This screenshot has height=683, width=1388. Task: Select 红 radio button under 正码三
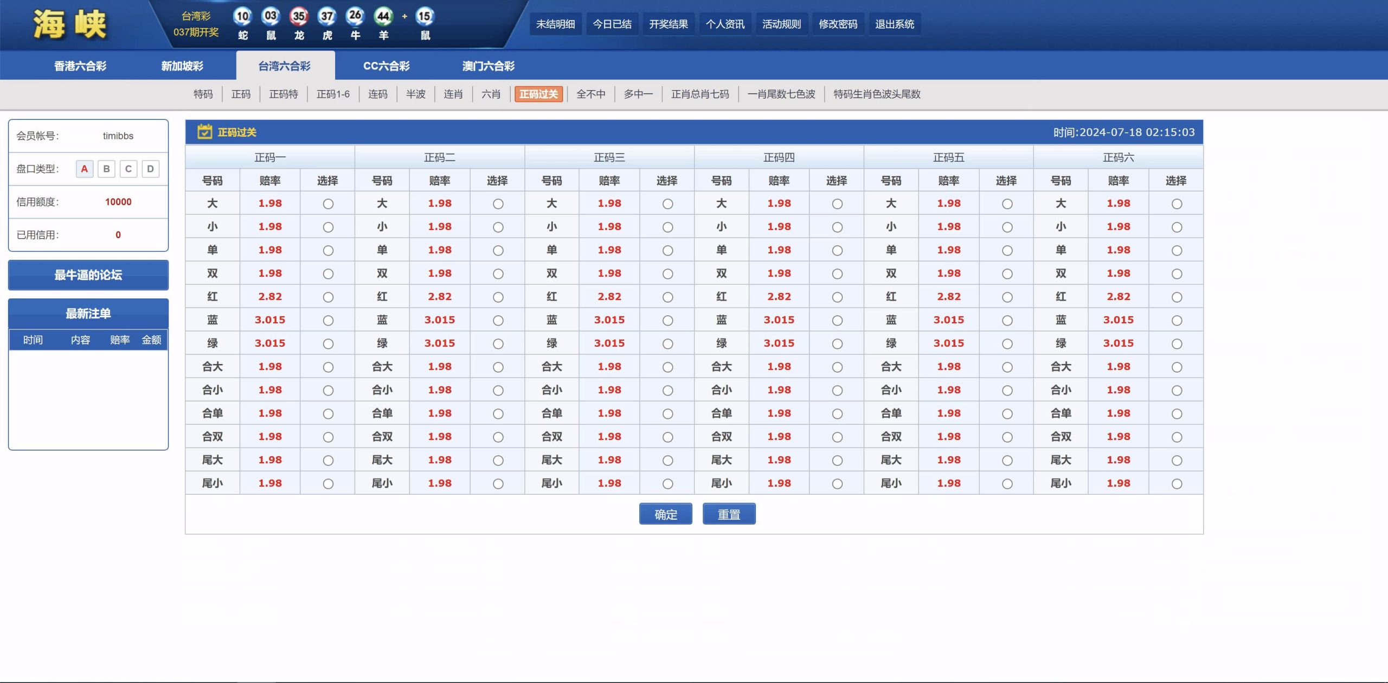[x=667, y=297]
